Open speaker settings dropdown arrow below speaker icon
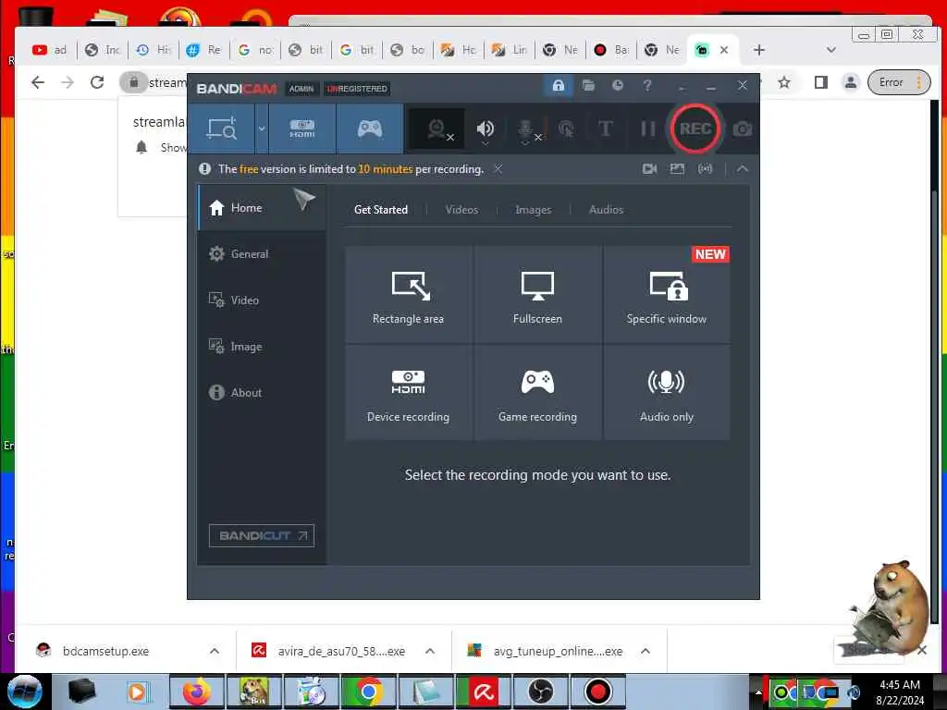The width and height of the screenshot is (947, 710). (485, 144)
